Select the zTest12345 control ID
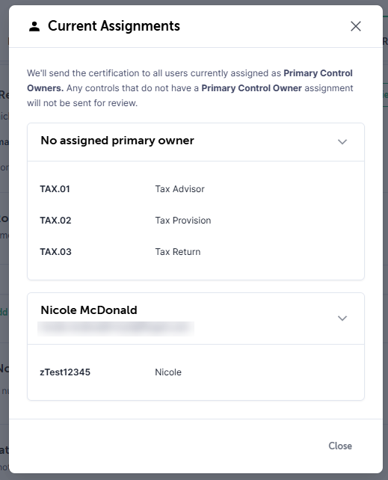Viewport: 388px width, 480px height. tap(65, 372)
